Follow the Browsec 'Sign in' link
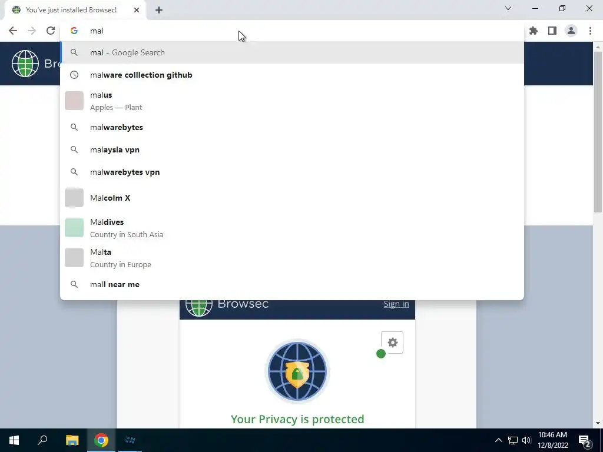 pyautogui.click(x=396, y=304)
